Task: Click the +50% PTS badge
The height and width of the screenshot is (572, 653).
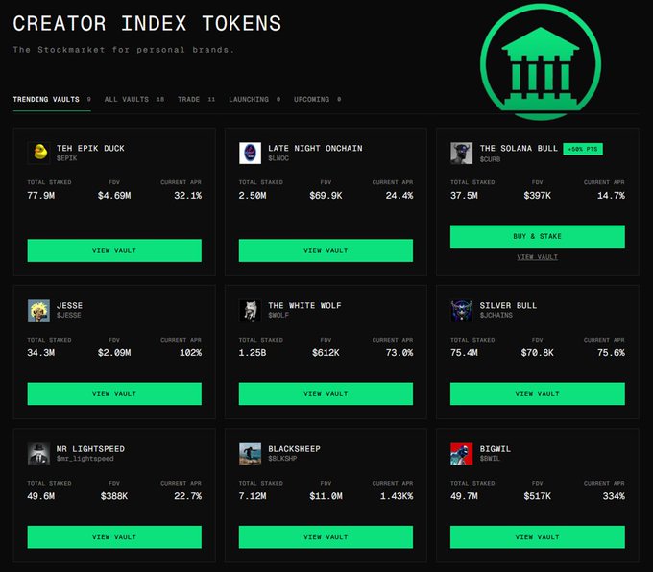Action: coord(583,149)
